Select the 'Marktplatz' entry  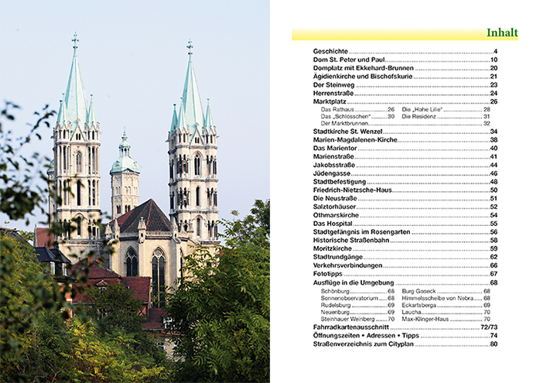coord(405,101)
